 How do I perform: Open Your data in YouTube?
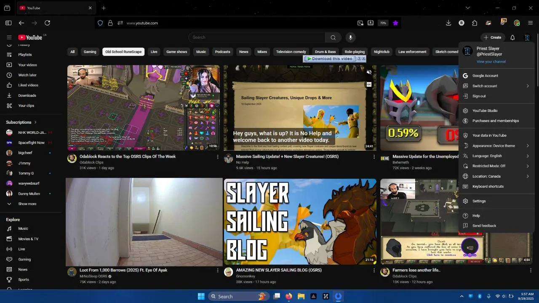coord(496,136)
